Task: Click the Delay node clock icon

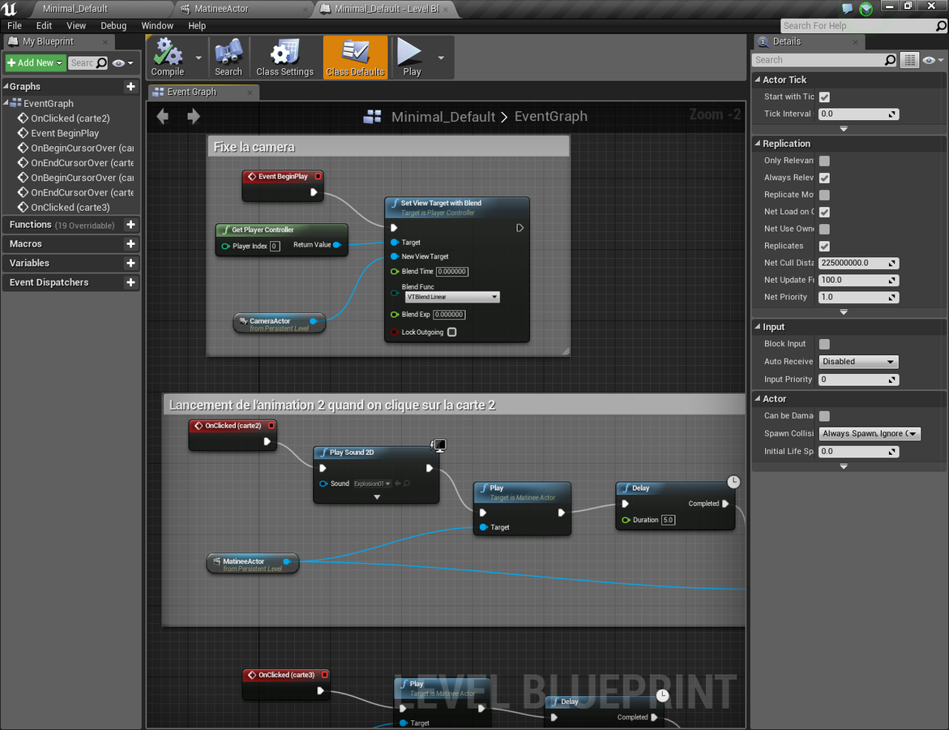Action: (x=733, y=482)
